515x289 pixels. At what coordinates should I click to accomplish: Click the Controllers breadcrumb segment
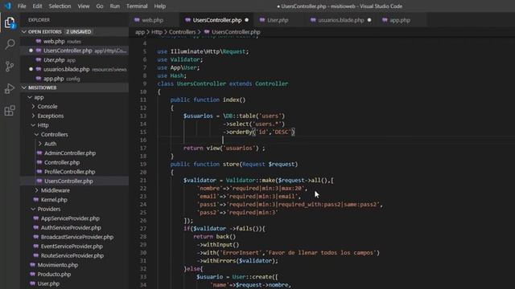point(183,32)
